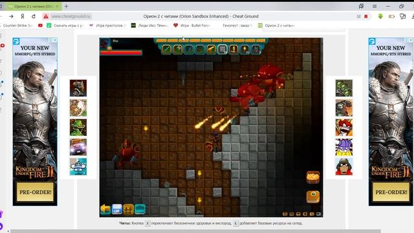Viewport: 414px width, 233px height.
Task: Reload the page with the refresh button
Action: click(x=34, y=16)
